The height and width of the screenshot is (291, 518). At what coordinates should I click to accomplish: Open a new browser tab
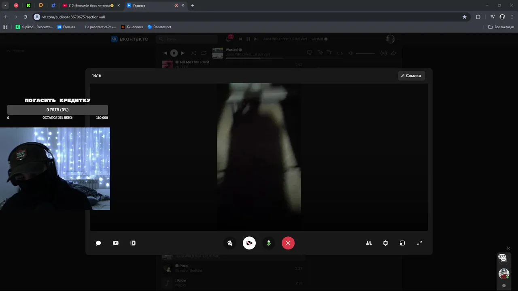pos(193,6)
